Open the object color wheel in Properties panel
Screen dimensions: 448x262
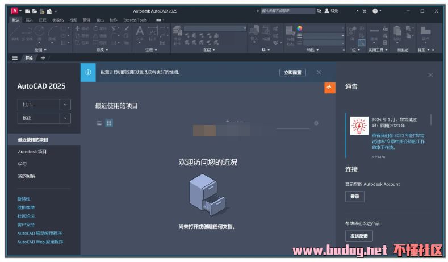coord(299,28)
